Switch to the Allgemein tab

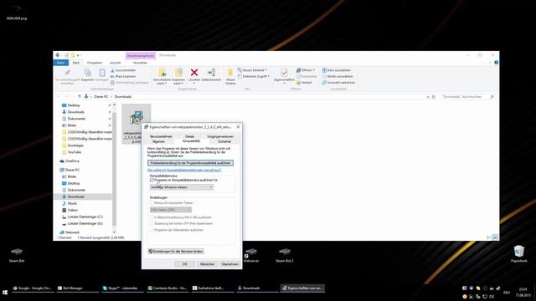[158, 141]
